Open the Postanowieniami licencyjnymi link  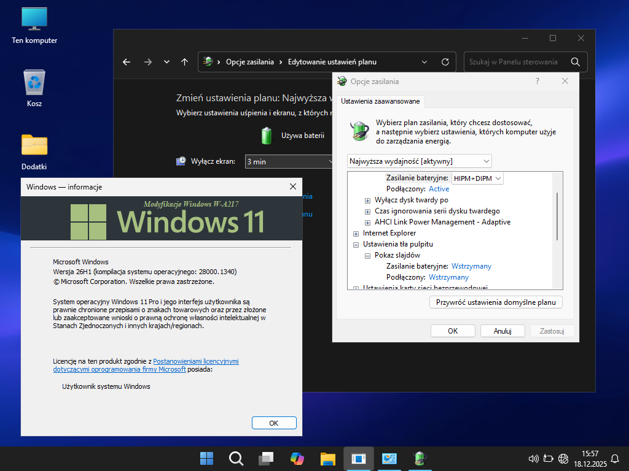pyautogui.click(x=195, y=361)
